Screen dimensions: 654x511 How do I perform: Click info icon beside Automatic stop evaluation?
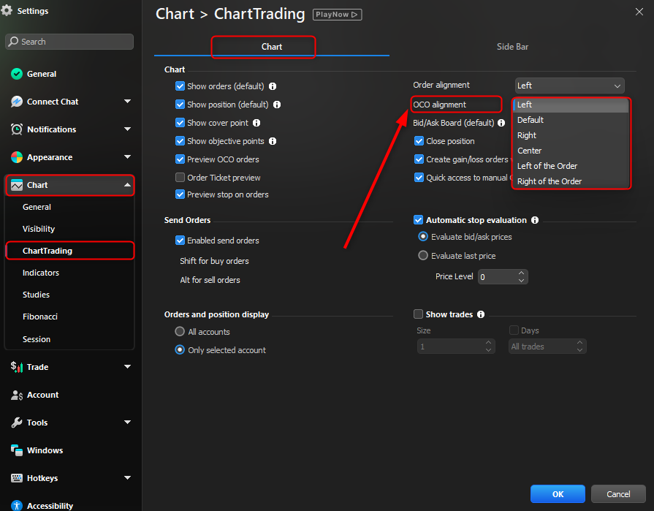coord(535,220)
